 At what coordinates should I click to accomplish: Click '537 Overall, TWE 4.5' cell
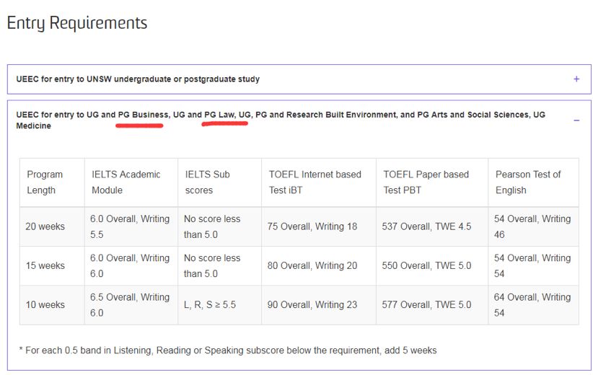pos(432,227)
